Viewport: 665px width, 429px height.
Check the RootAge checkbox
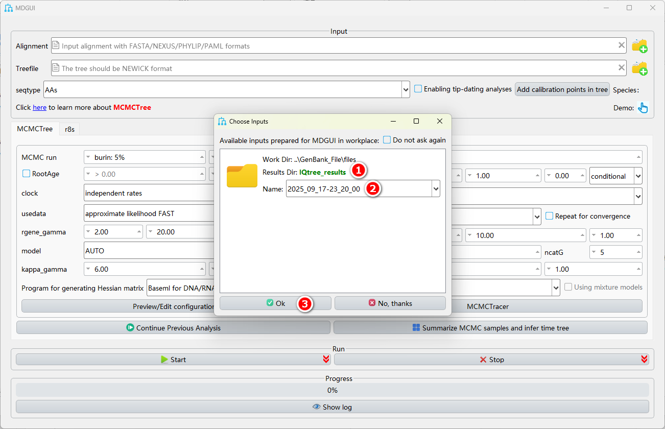27,174
